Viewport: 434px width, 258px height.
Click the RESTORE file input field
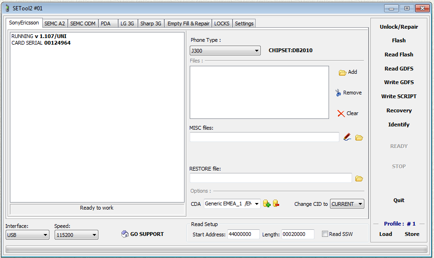(271, 178)
